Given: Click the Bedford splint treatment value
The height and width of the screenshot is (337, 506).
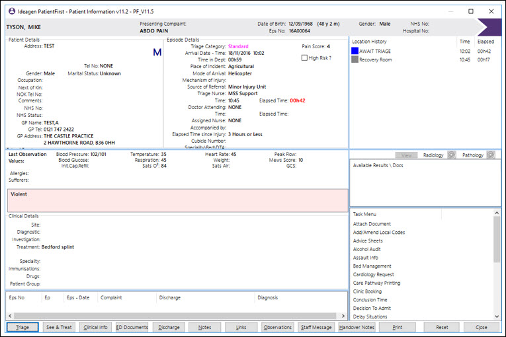Looking at the screenshot, I should 58,246.
